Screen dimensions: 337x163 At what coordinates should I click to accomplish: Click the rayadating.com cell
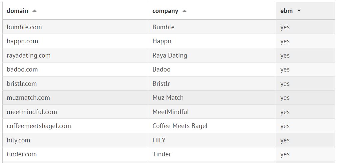[29, 55]
